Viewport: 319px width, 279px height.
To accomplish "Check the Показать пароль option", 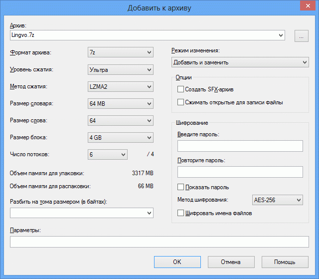I will point(181,187).
